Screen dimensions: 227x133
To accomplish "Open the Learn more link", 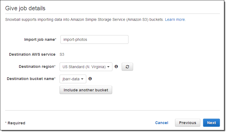I will [175, 20].
